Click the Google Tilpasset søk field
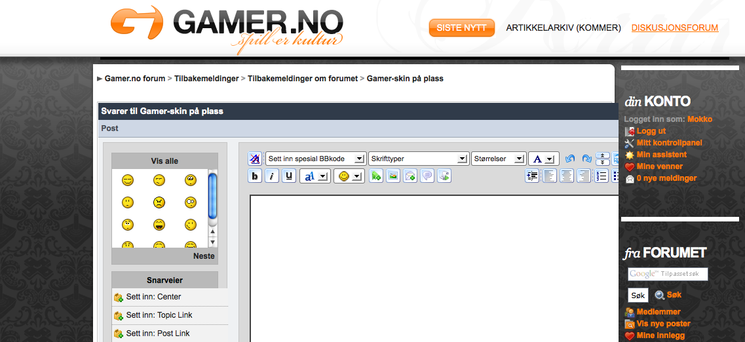The width and height of the screenshot is (745, 342). point(668,274)
